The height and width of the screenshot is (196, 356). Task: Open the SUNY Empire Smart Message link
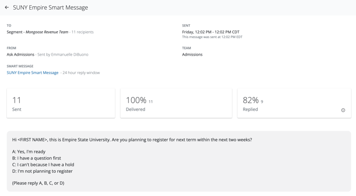click(32, 73)
